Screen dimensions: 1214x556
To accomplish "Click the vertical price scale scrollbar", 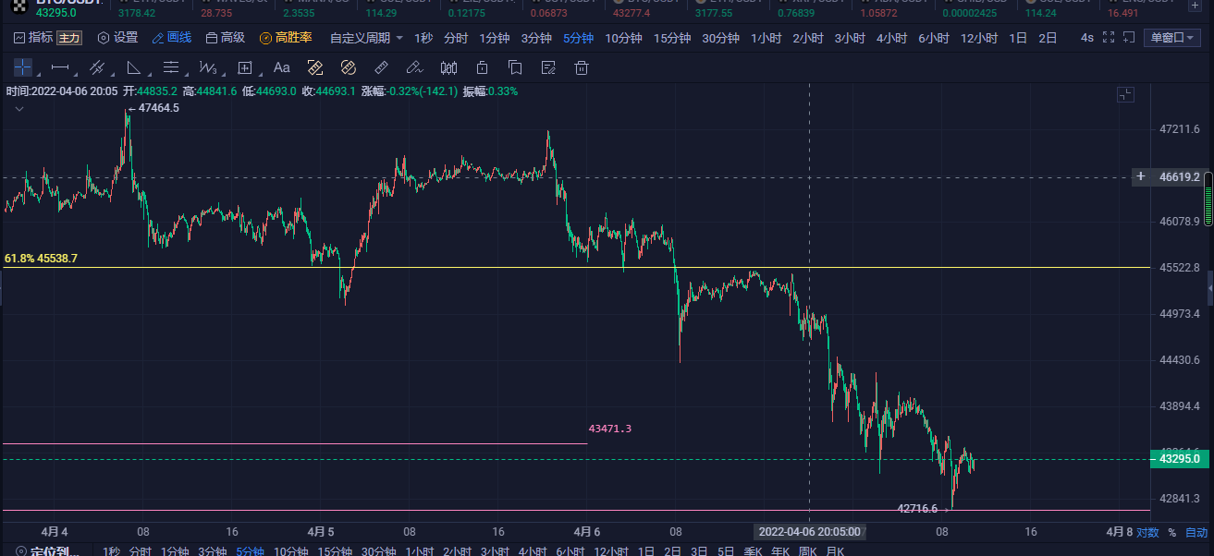I will coord(1208,199).
